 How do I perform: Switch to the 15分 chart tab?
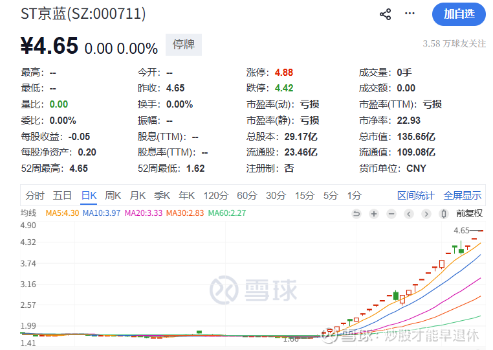tap(304, 196)
